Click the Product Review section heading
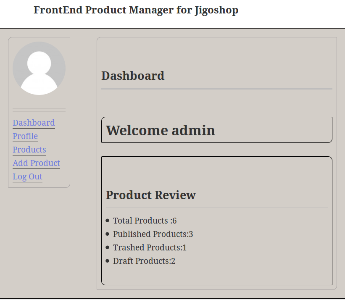Screen dimensions: 345x300 [x=151, y=195]
